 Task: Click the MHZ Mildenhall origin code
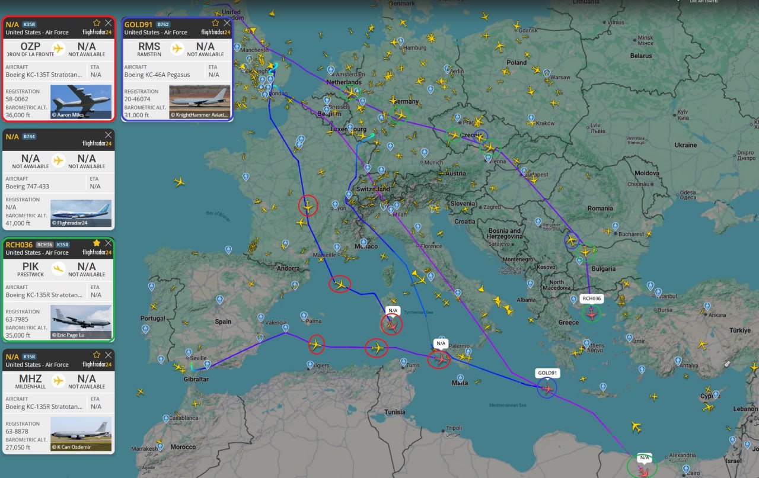coord(30,378)
